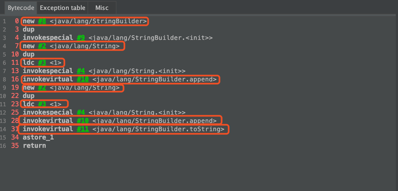This screenshot has height=191, width=398.
Task: Open #11 StringBuilder.toString link
Action: pos(83,129)
